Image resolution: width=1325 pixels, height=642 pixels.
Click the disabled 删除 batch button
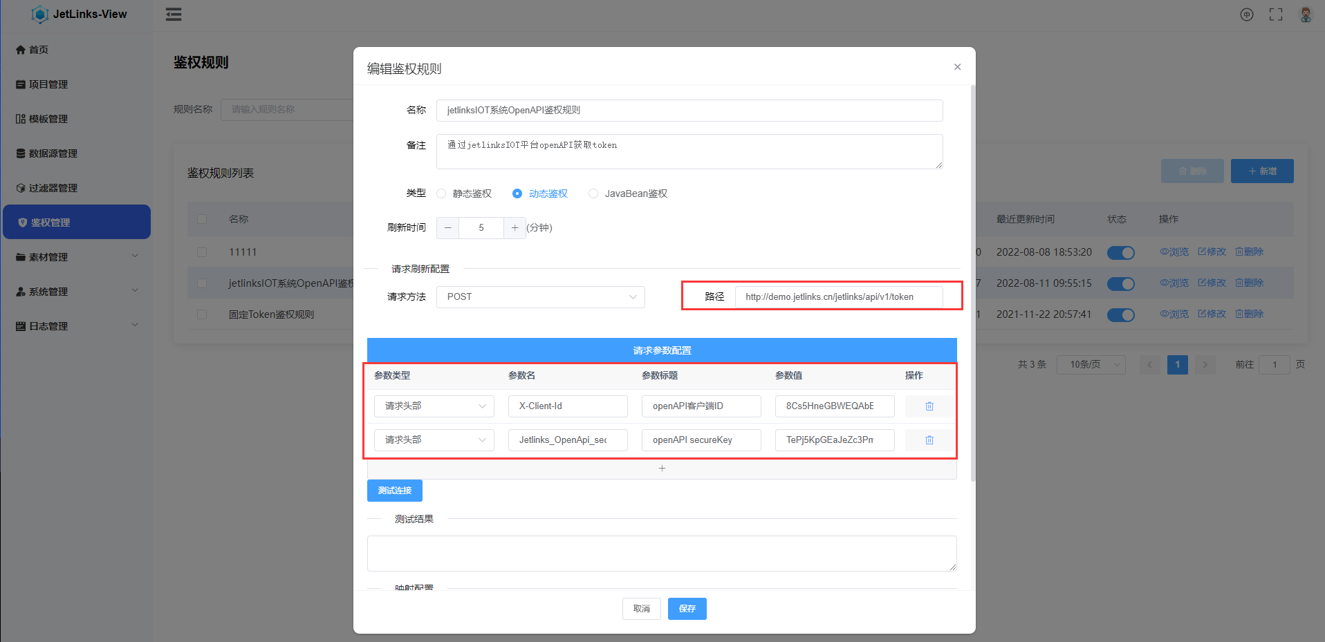(x=1192, y=171)
